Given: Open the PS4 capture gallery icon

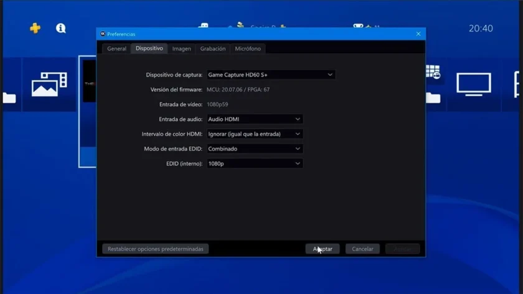Looking at the screenshot, I should pyautogui.click(x=49, y=85).
